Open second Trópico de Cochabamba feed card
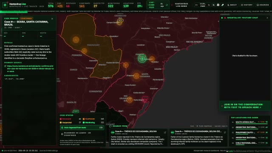 pyautogui.click(x=198, y=138)
